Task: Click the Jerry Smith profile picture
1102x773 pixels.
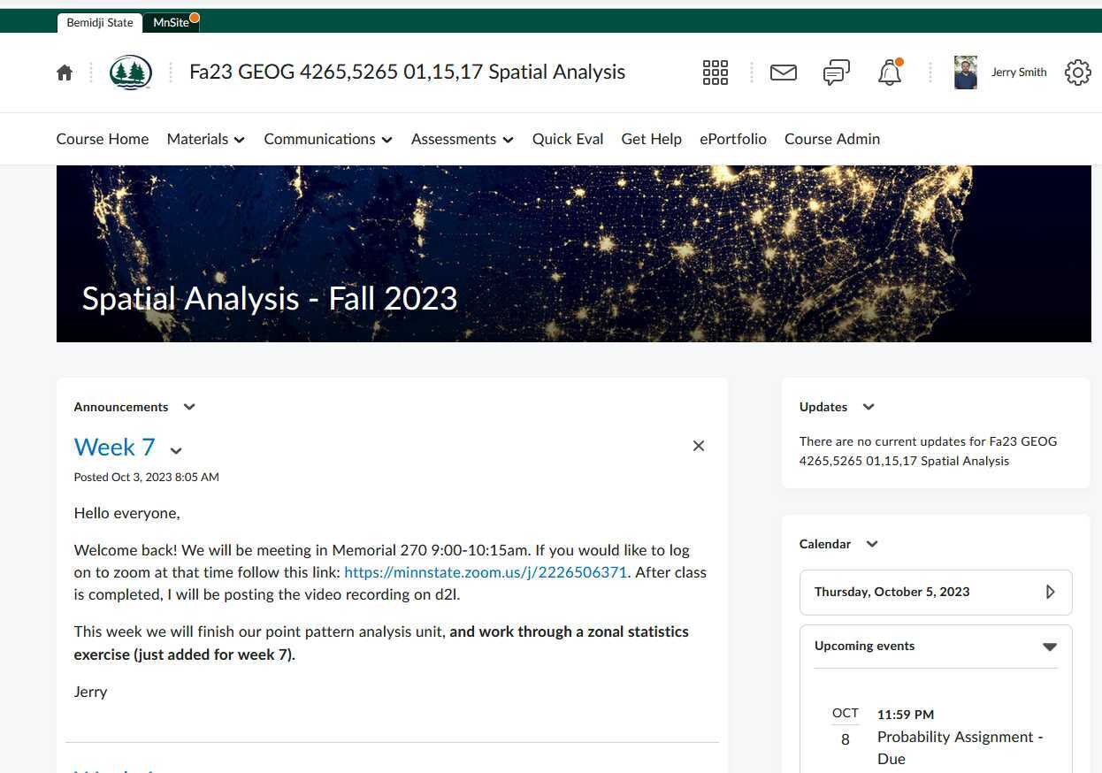Action: point(966,73)
